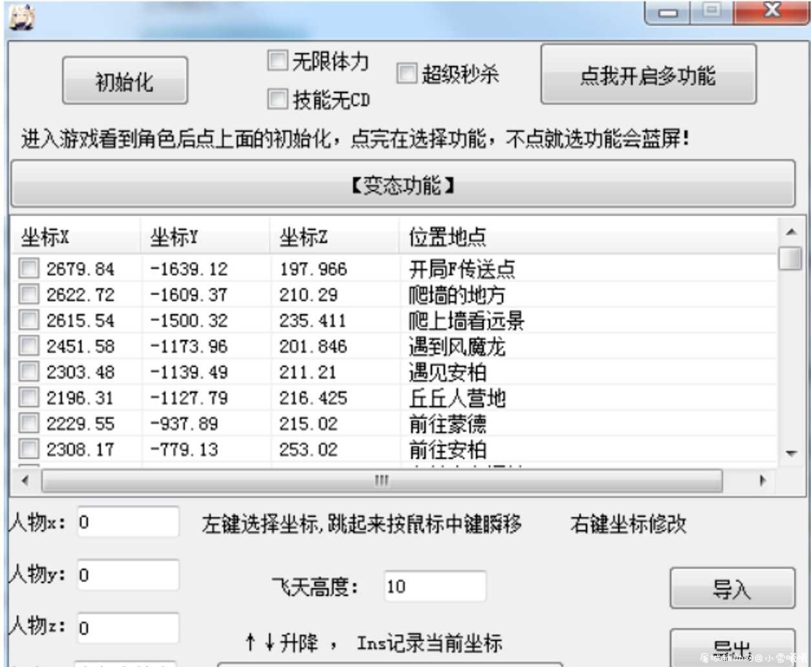Image resolution: width=811 pixels, height=667 pixels.
Task: Click the 位置地点 column header
Action: (588, 237)
